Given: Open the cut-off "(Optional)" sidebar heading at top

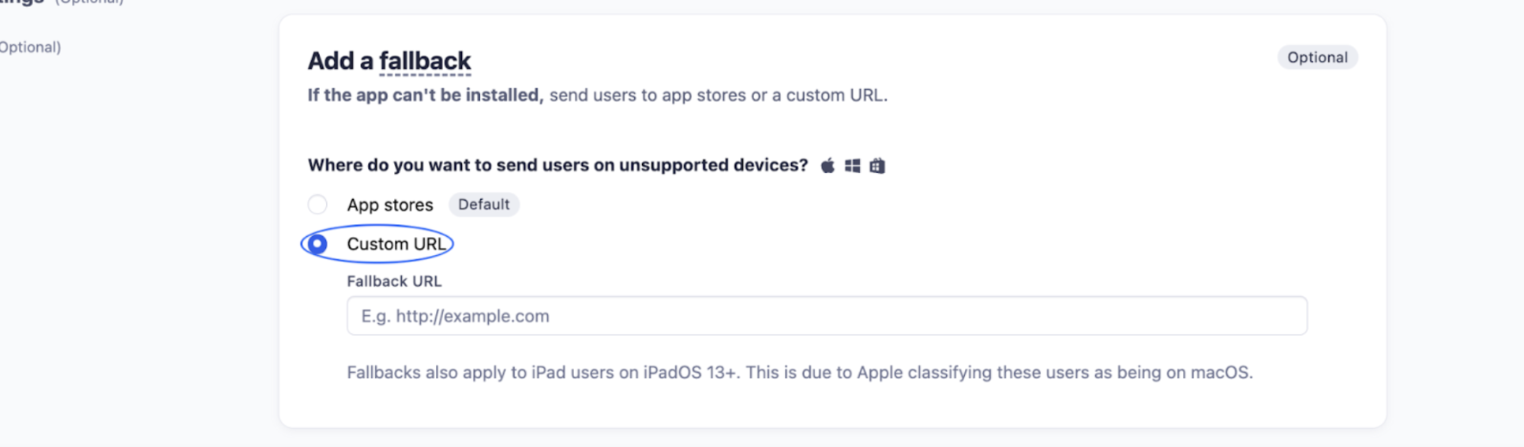Looking at the screenshot, I should (x=88, y=2).
